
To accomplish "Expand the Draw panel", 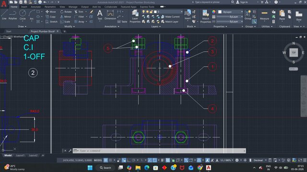I will click(x=22, y=26).
